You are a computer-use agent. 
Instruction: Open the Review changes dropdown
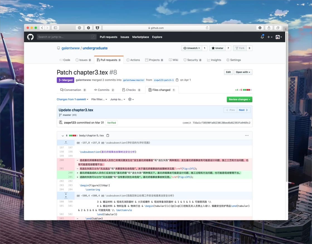click(239, 99)
